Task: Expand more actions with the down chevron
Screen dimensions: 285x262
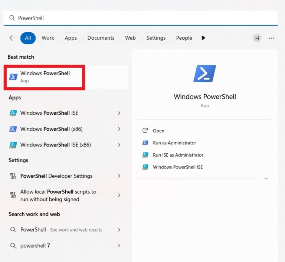Action: [266, 179]
